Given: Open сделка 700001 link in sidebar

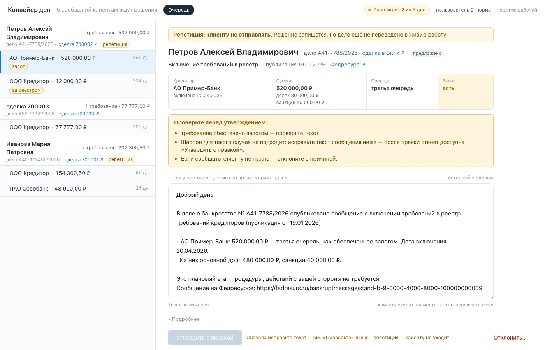Looking at the screenshot, I should tap(84, 160).
